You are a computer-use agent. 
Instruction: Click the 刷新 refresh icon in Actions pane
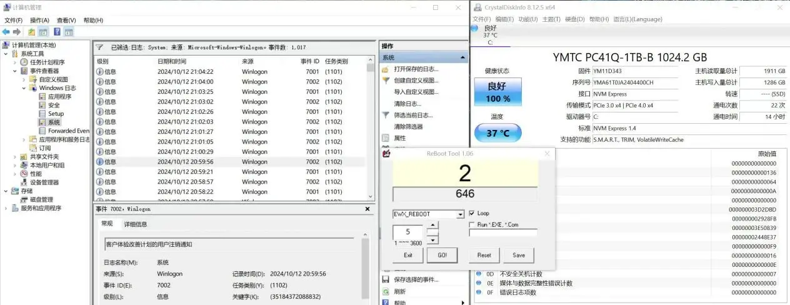tap(386, 291)
